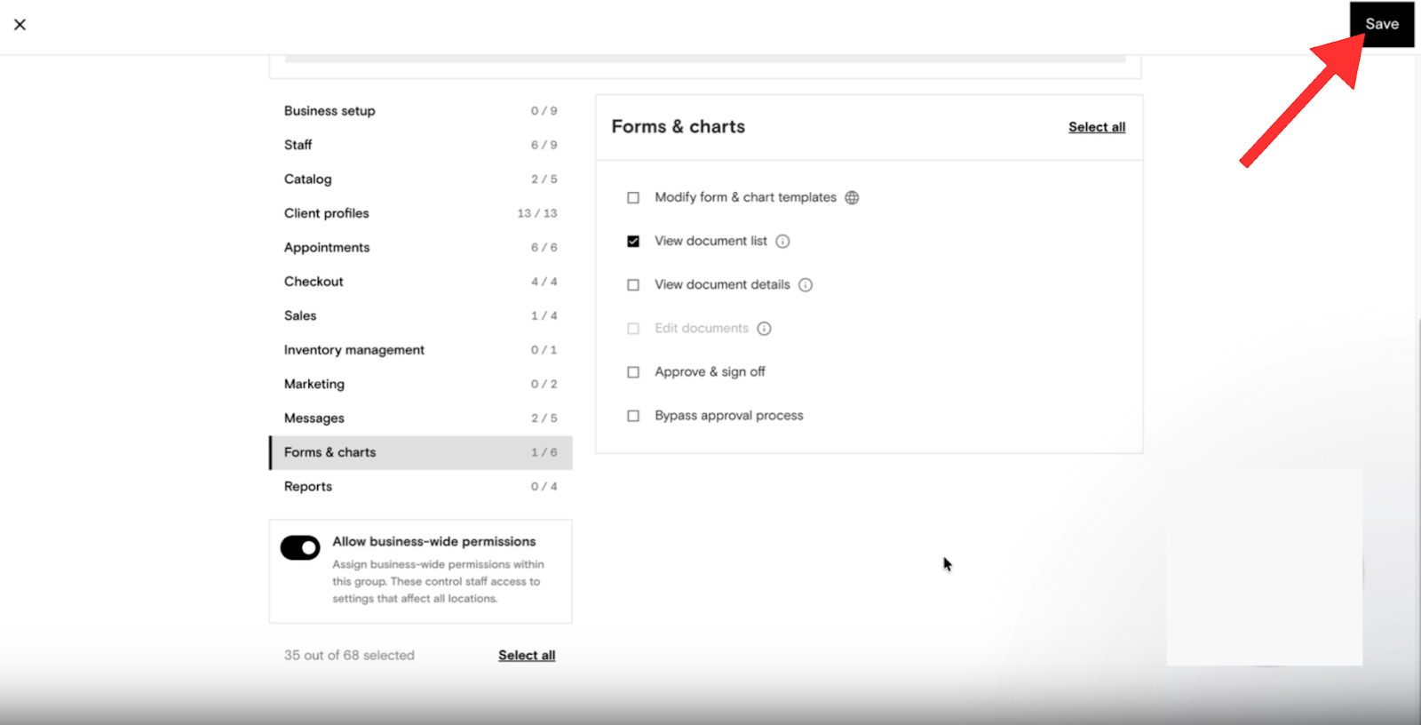Open Catalog permissions category
The width and height of the screenshot is (1421, 725).
point(421,179)
